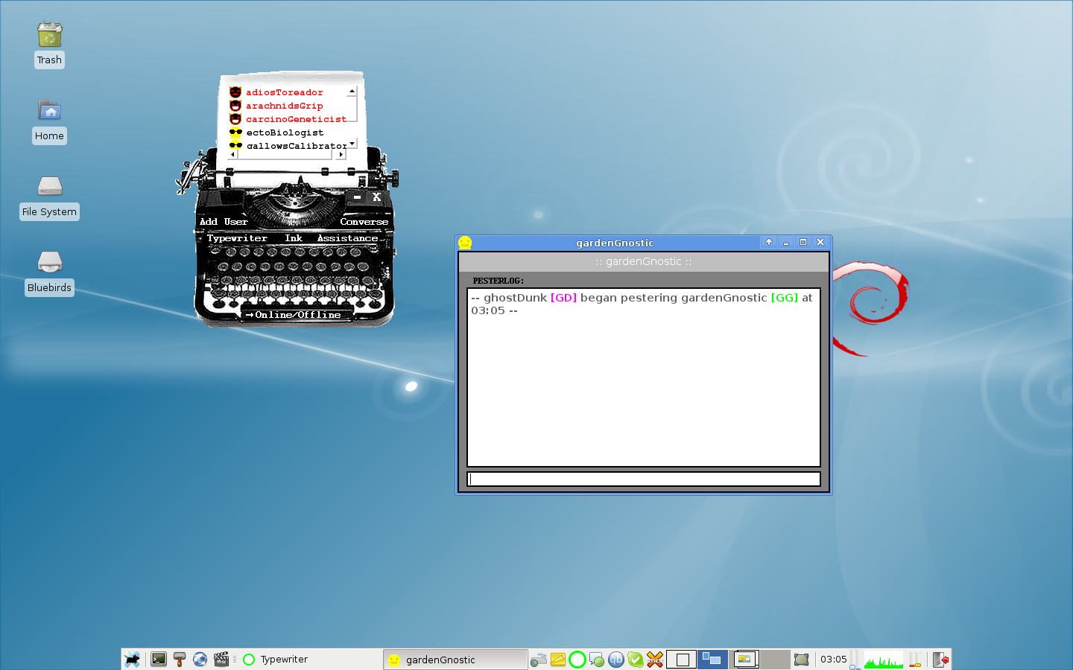The image size is (1073, 670).
Task: Select ectoBiologist in the chum list
Action: (x=285, y=133)
